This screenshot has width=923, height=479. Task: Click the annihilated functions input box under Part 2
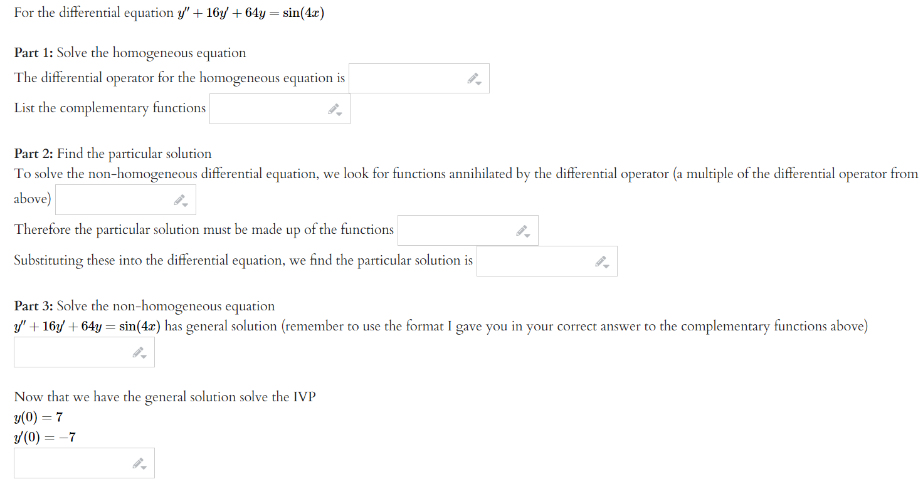coord(113,199)
